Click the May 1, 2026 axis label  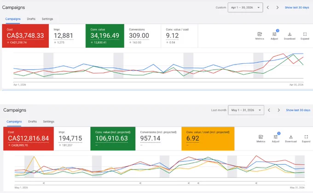point(21,187)
